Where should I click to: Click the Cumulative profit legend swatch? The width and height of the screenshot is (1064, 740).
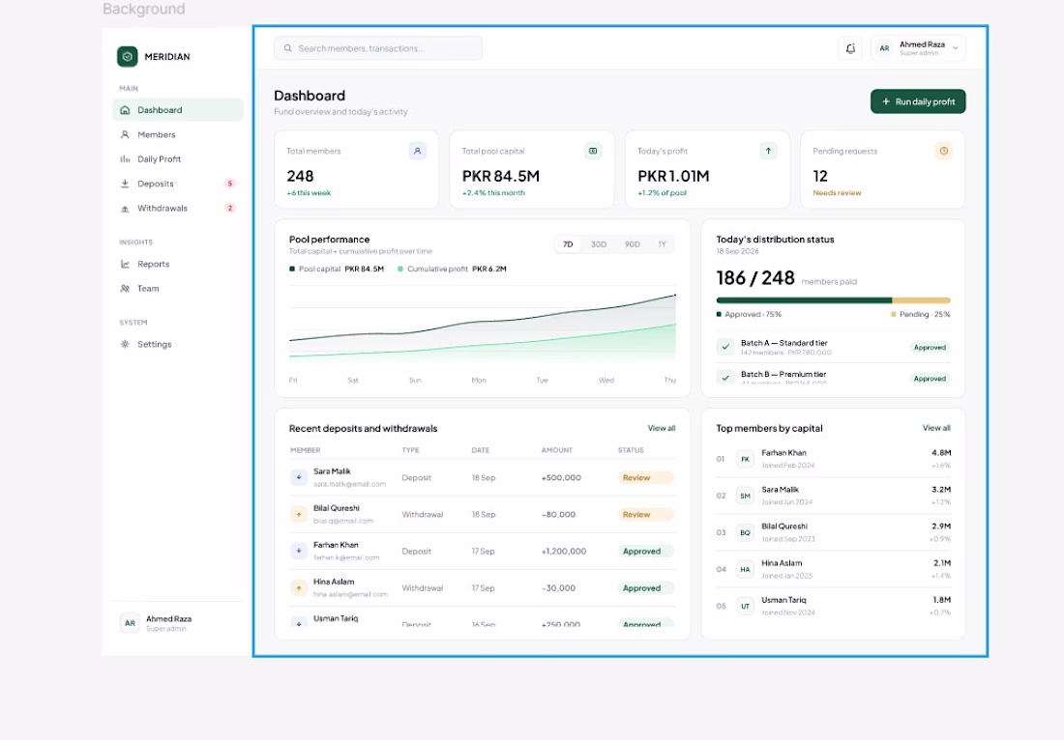pyautogui.click(x=400, y=269)
